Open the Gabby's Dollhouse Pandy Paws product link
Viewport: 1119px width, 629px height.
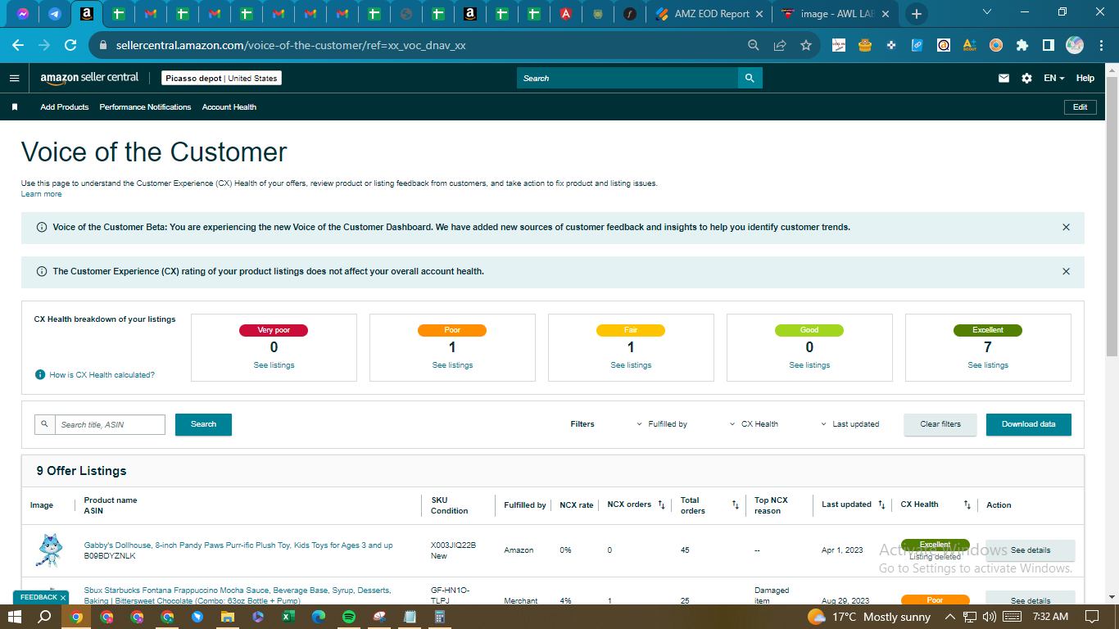point(238,545)
